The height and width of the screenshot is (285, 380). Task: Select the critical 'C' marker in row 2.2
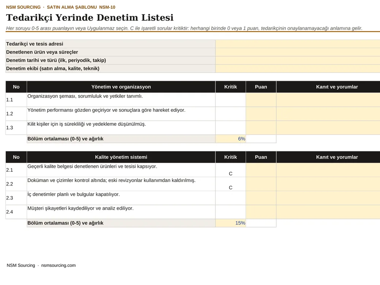pyautogui.click(x=231, y=188)
